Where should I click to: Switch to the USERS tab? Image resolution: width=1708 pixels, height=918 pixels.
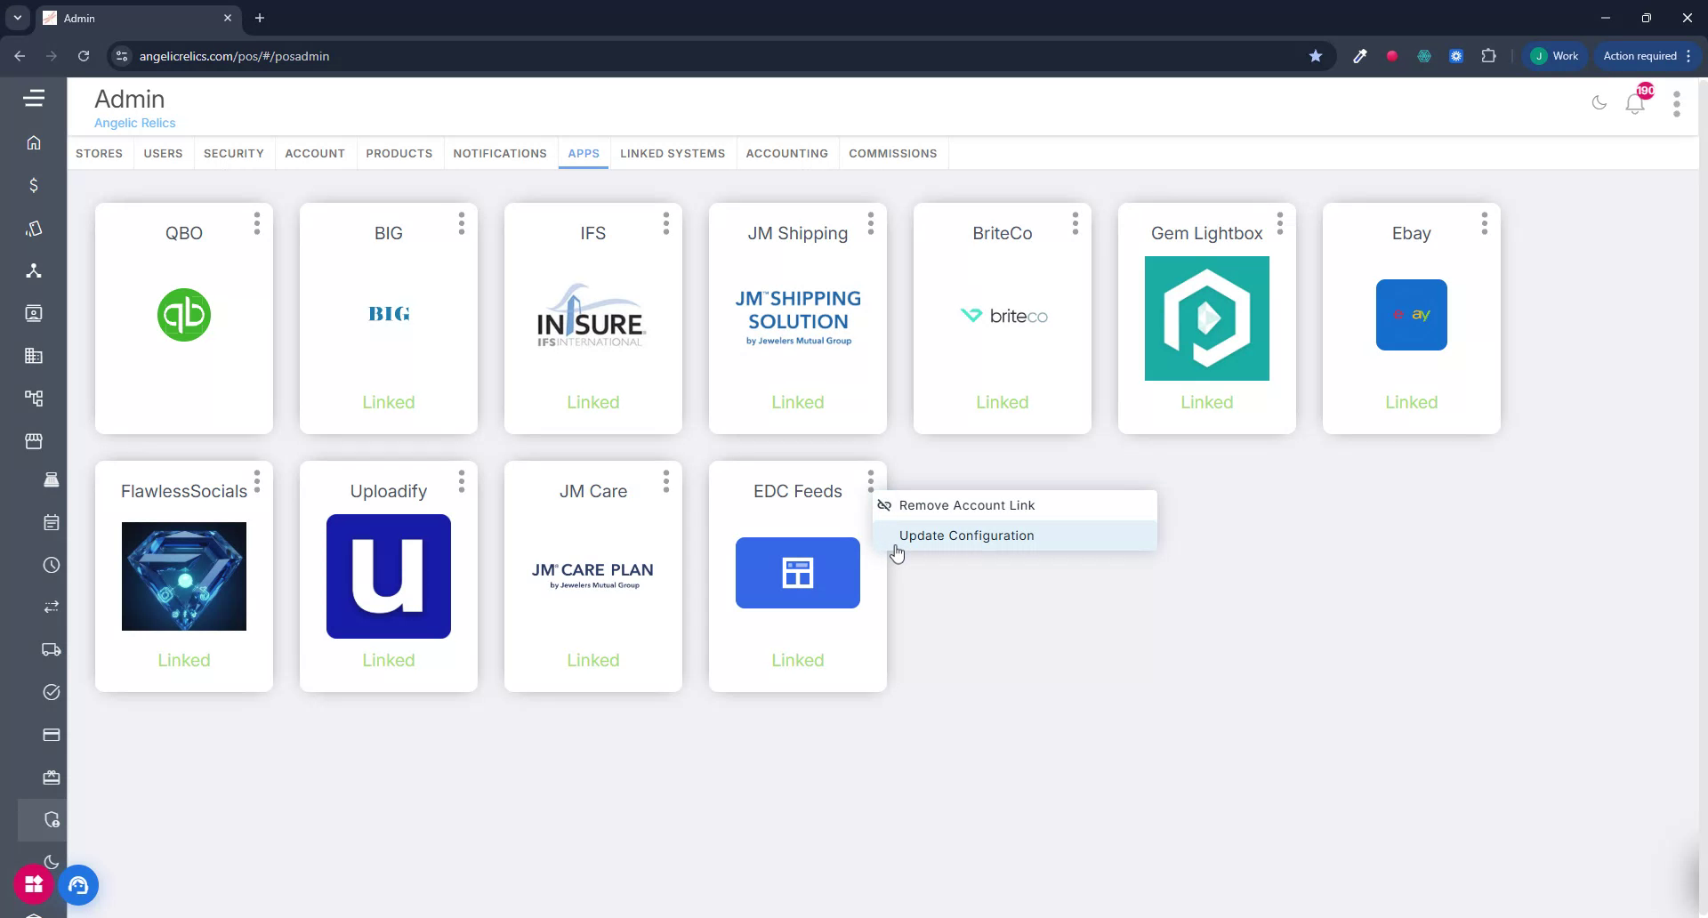click(x=163, y=153)
